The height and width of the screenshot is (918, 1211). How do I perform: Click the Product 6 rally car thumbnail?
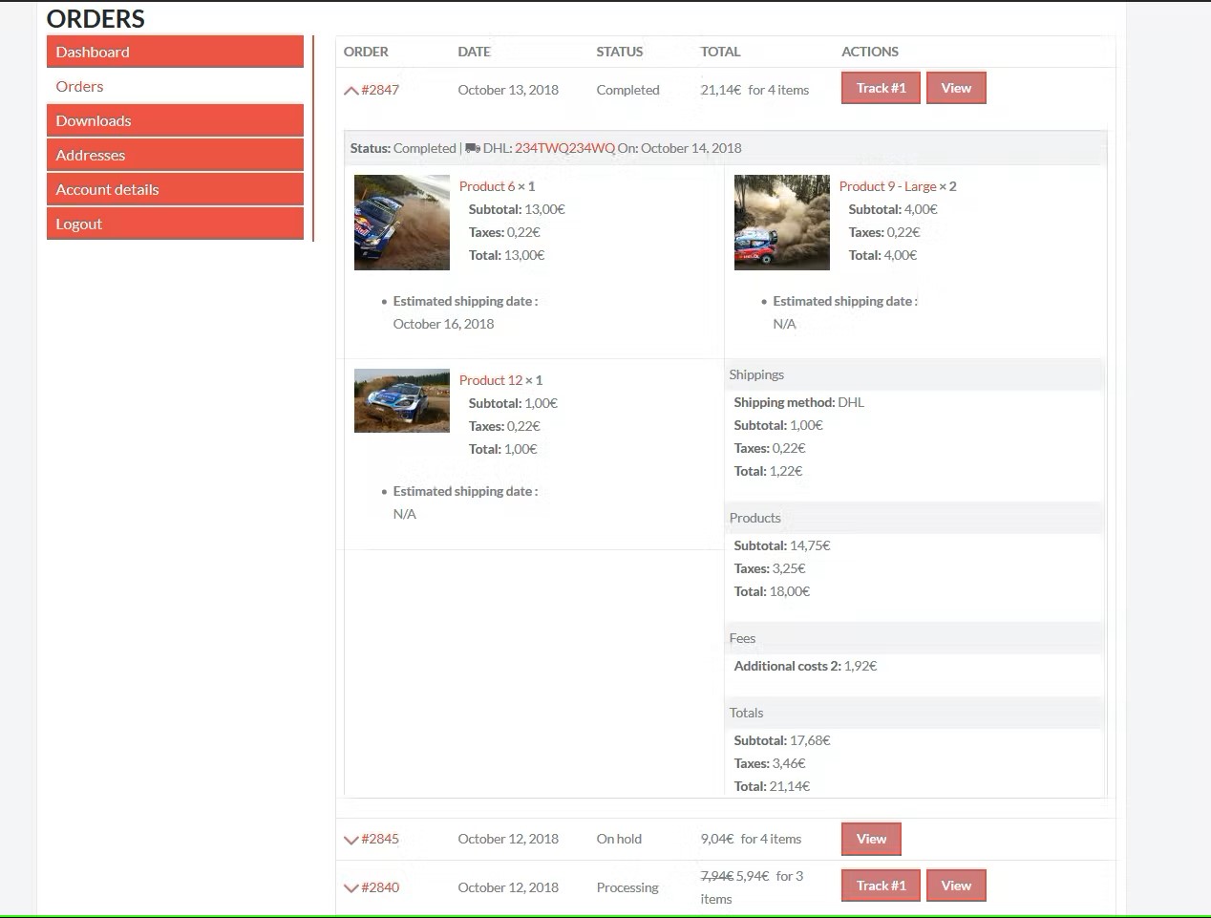coord(402,223)
